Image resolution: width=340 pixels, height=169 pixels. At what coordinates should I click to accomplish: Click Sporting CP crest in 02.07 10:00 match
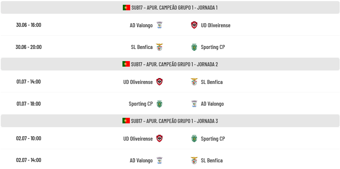pos(194,138)
